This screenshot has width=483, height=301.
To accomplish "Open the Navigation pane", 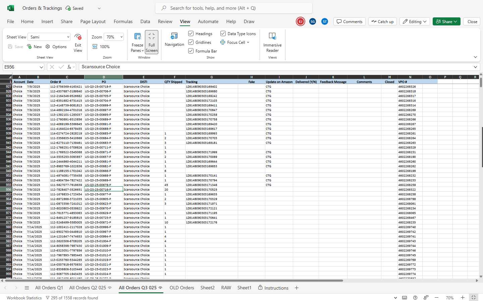I will coord(174,39).
